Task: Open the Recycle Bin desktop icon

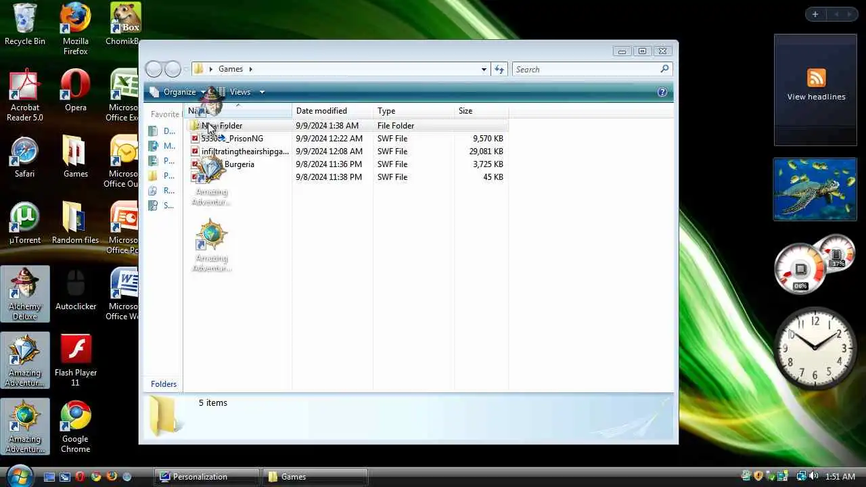Action: (25, 25)
